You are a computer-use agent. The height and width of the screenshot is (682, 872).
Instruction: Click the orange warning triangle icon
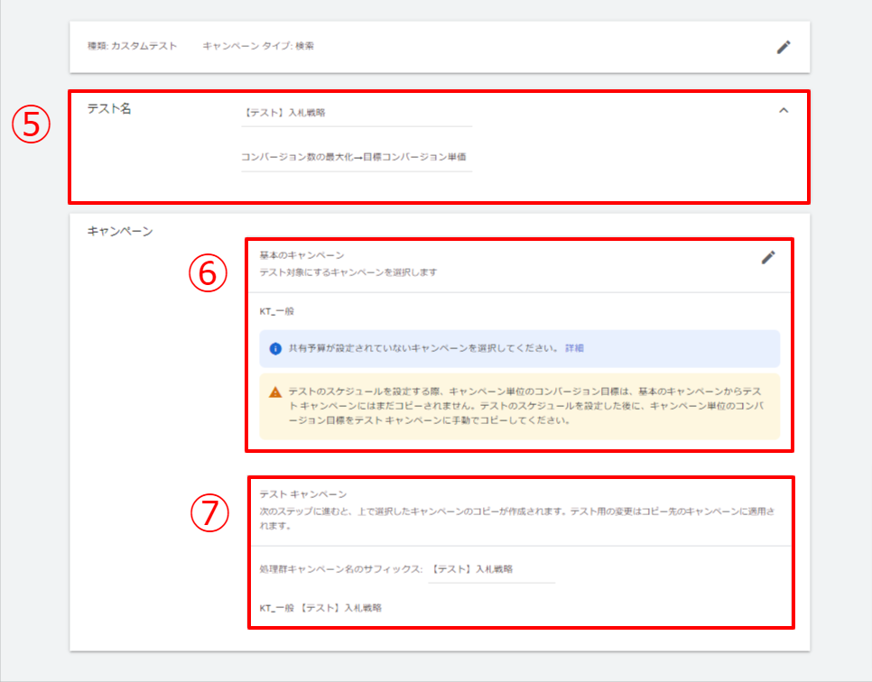pos(275,392)
